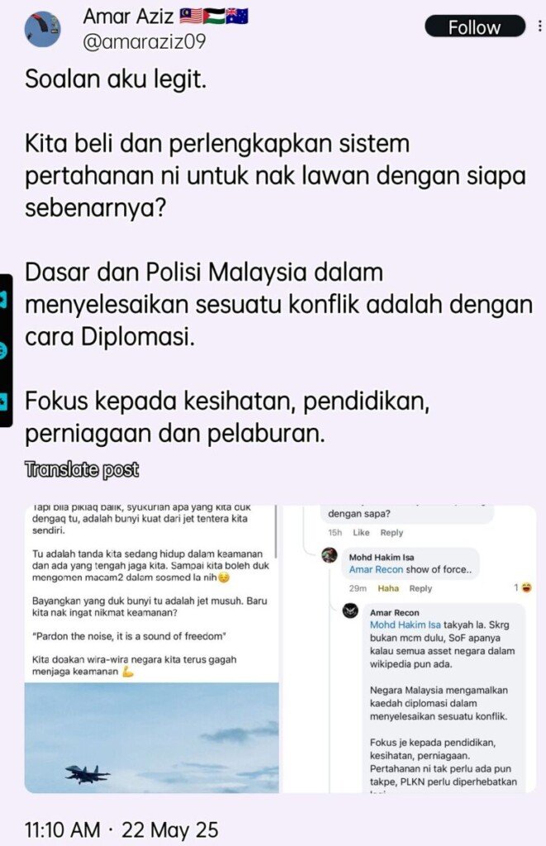Open Amar Aziz's profile avatar
Viewport: 546px width, 846px height.
[41, 30]
